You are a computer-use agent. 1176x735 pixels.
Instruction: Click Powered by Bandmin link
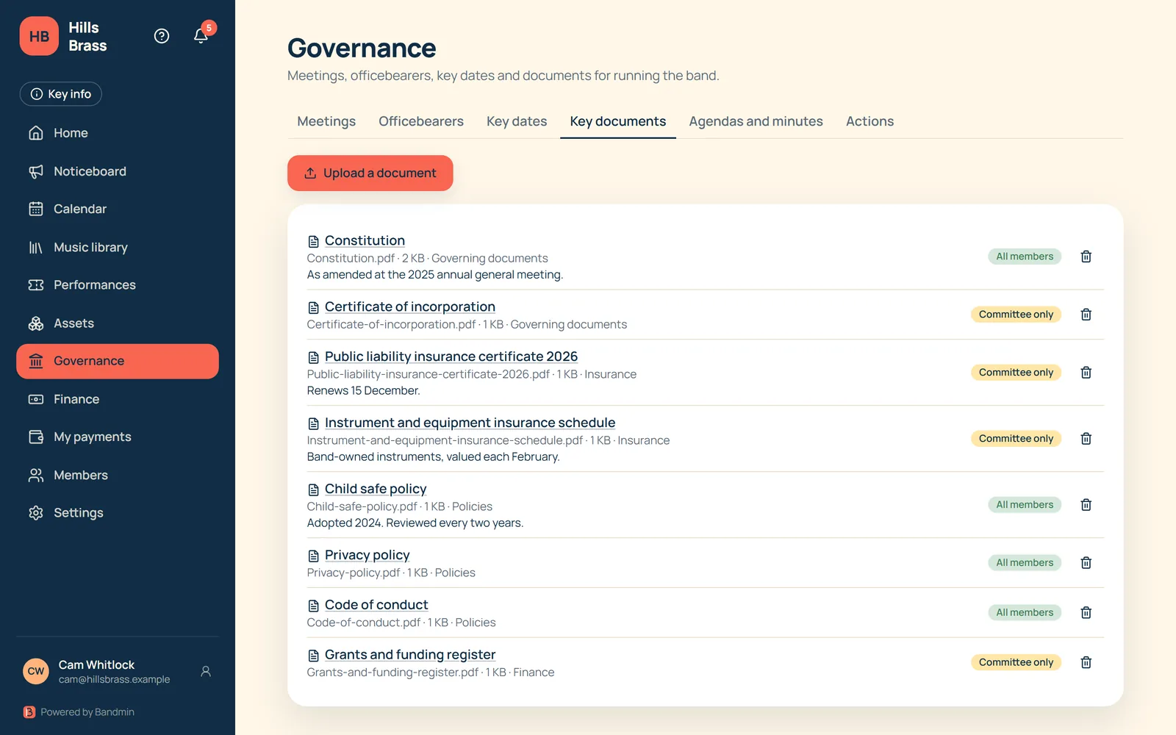[x=79, y=712]
